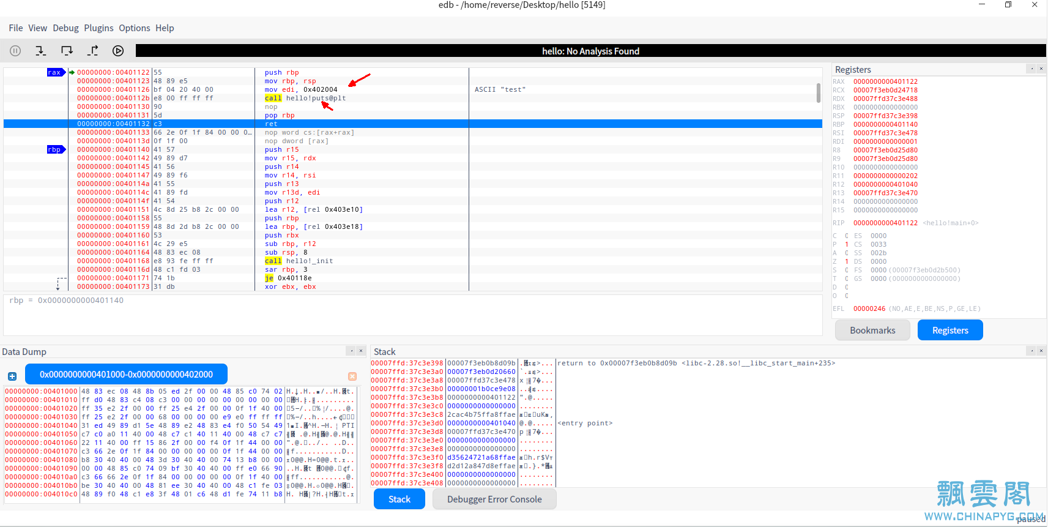Select the call hello!puts@plt instruction
This screenshot has width=1048, height=527.
tap(305, 98)
